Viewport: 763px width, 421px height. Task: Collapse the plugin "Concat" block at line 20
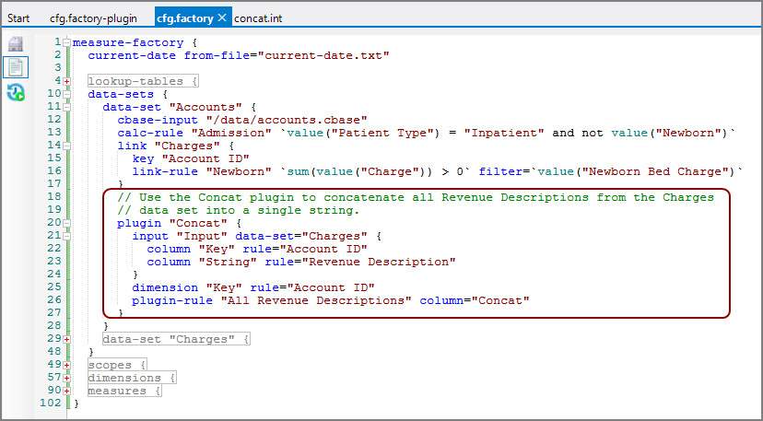tap(66, 223)
